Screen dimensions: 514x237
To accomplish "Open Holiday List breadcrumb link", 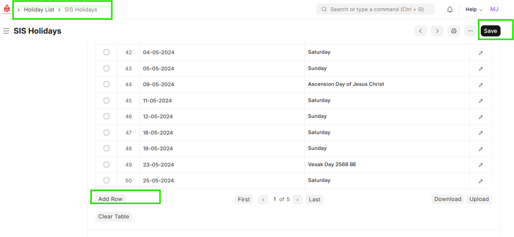I will pos(39,9).
